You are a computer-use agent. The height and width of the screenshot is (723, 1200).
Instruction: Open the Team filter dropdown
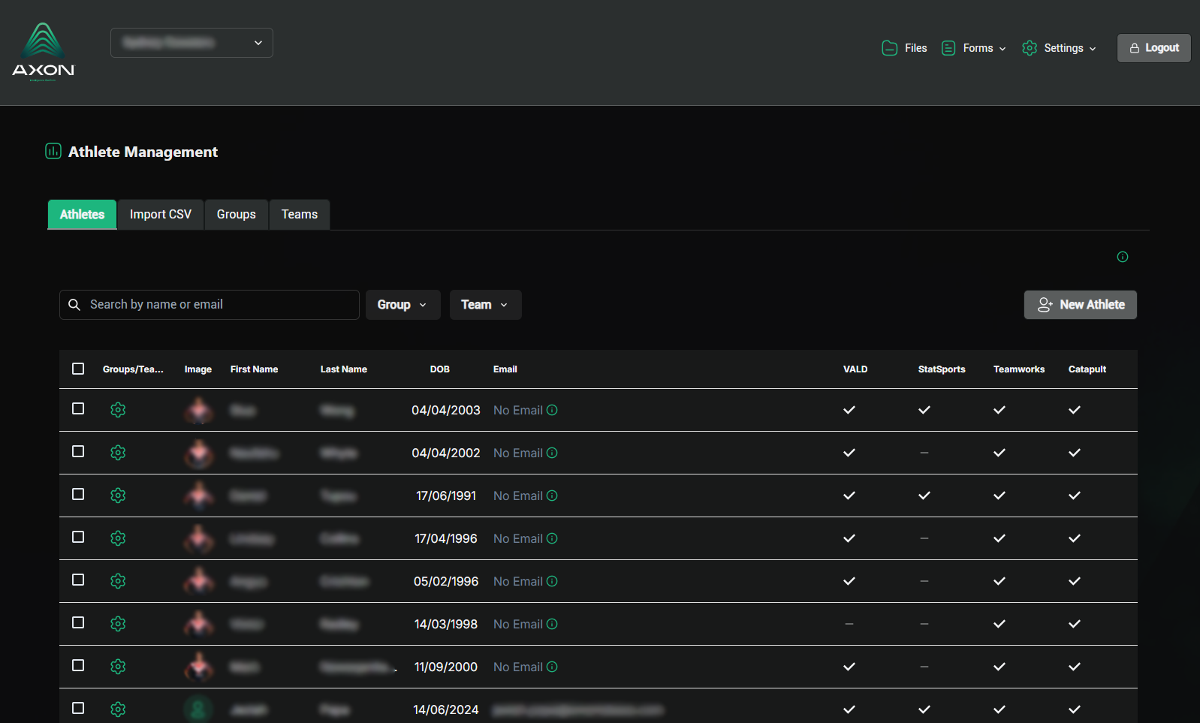click(x=485, y=305)
